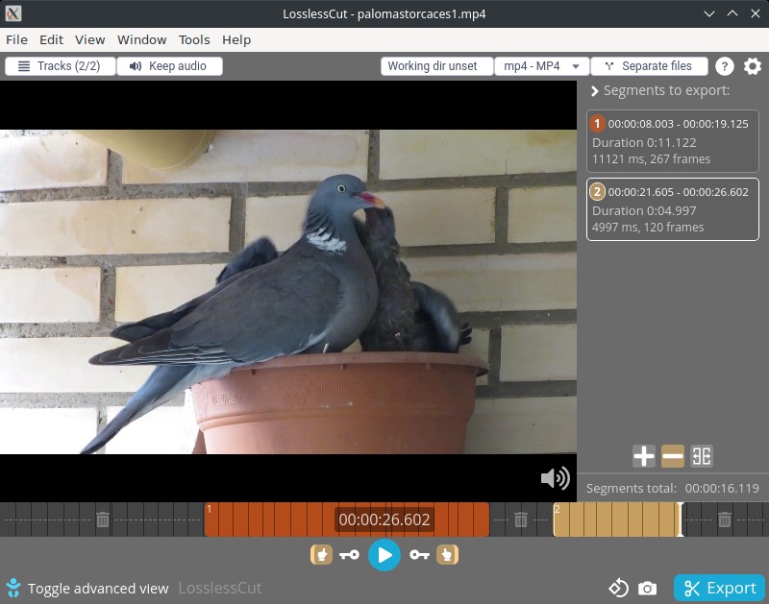Click the Duration 0:11.122 text
The height and width of the screenshot is (604, 769).
pos(644,142)
